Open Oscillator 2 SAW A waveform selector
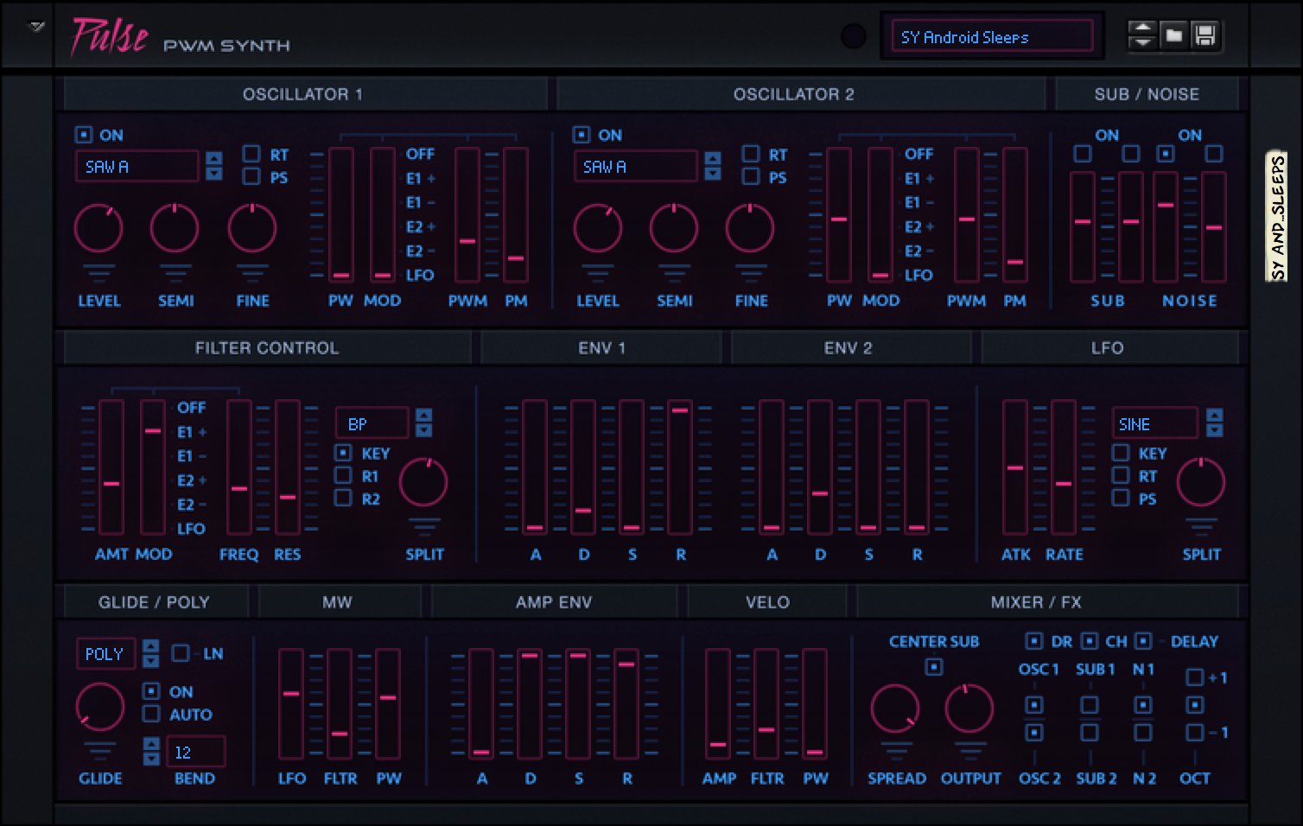The image size is (1303, 826). click(635, 167)
